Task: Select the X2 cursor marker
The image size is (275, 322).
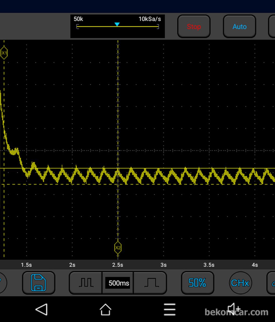Action: point(118,248)
